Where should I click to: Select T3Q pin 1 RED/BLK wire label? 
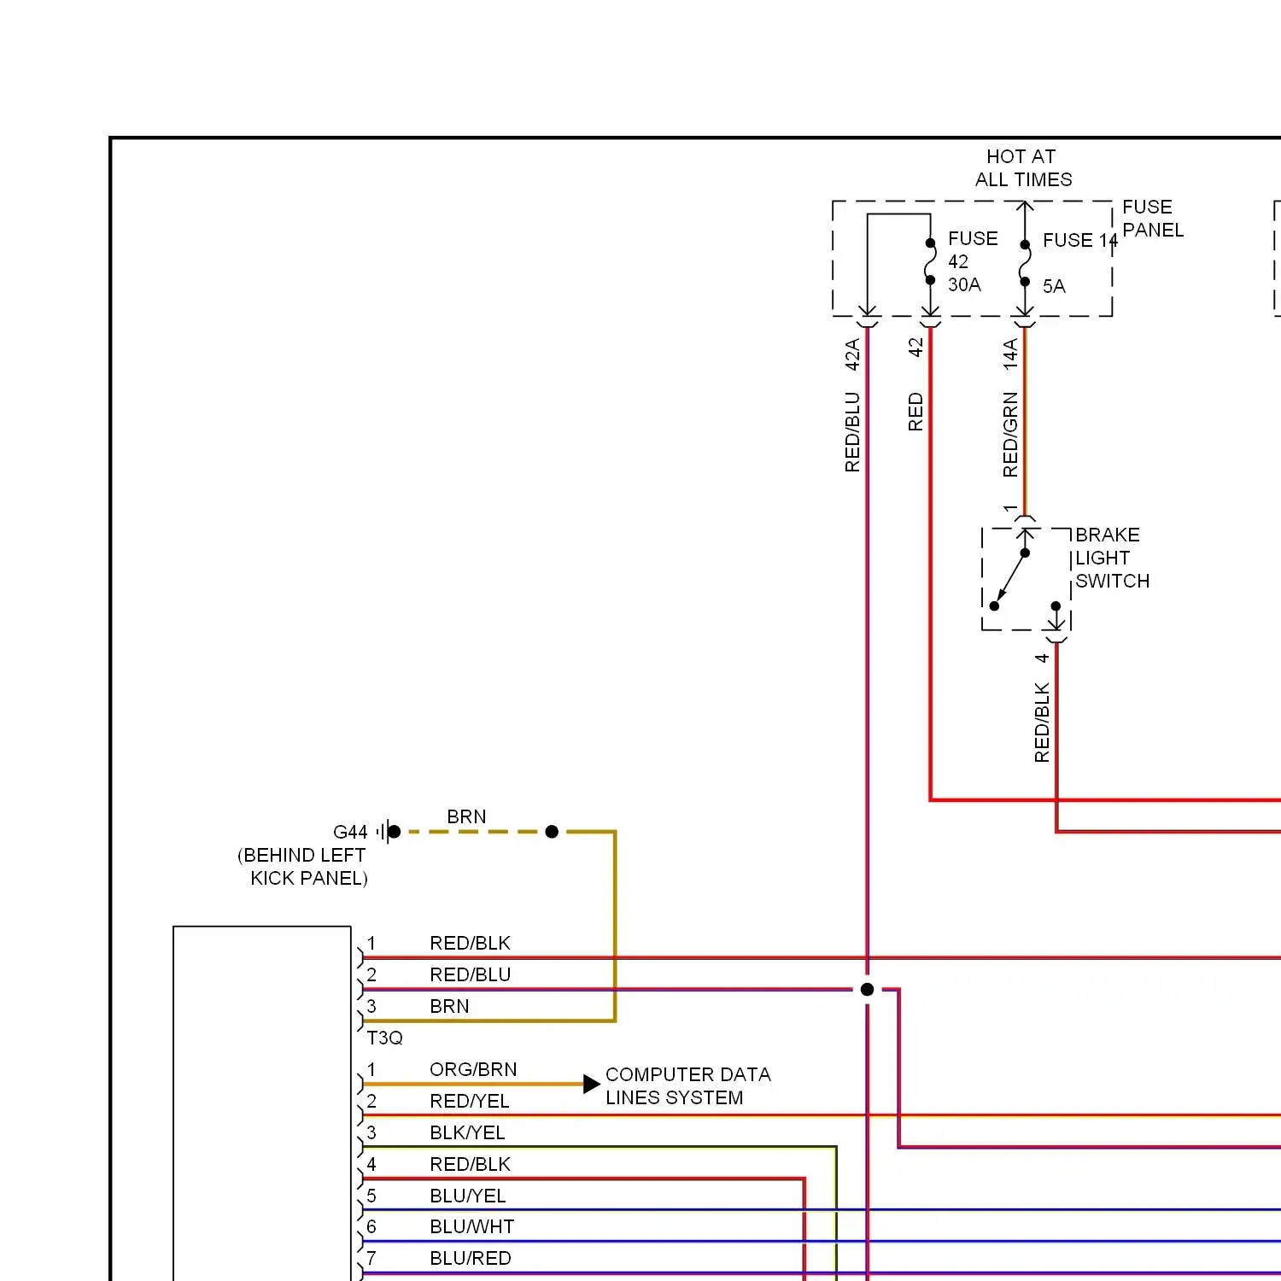pyautogui.click(x=470, y=943)
